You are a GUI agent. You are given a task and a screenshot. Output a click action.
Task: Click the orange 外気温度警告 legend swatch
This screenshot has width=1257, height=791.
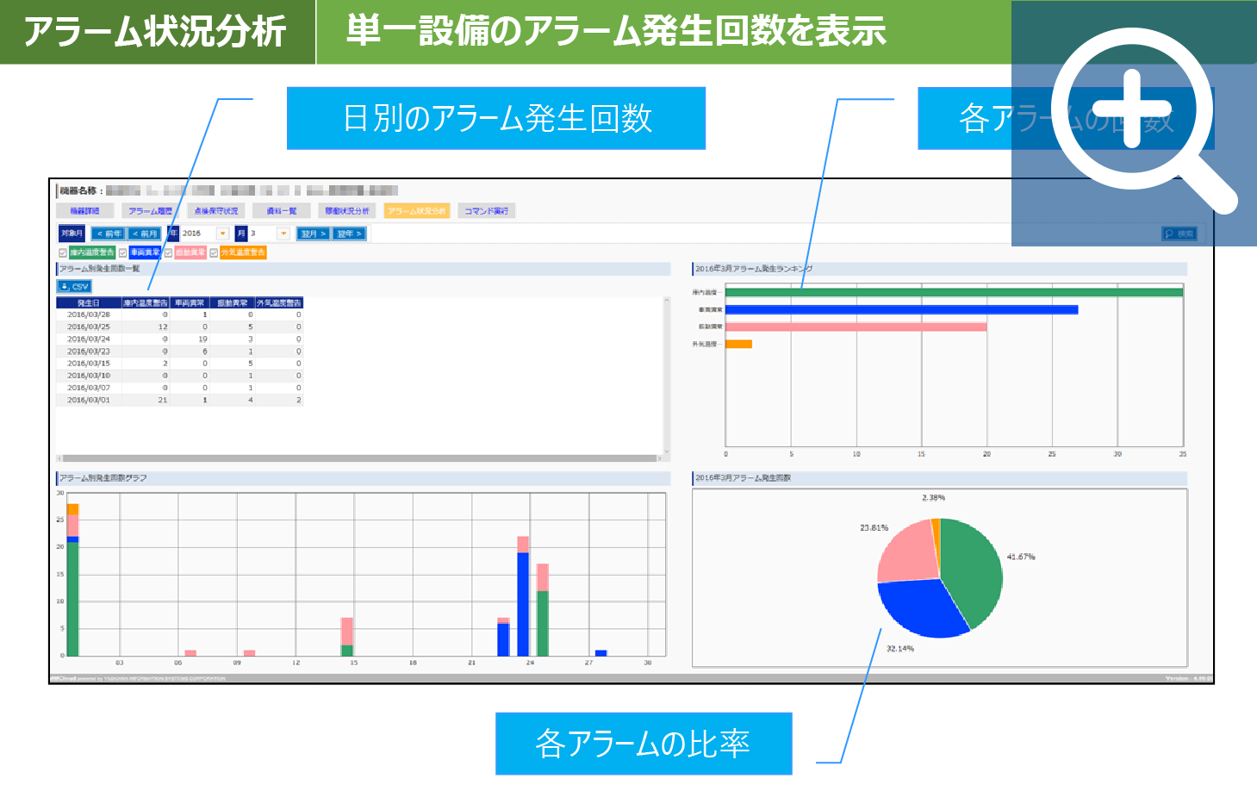click(243, 252)
